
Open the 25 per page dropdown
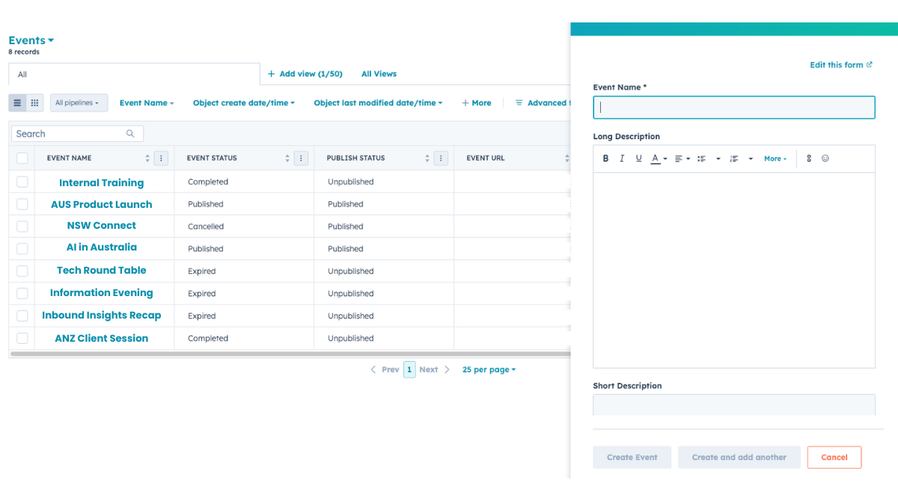pyautogui.click(x=489, y=369)
